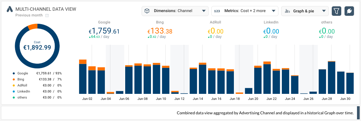Image resolution: width=361 pixels, height=121 pixels.
Task: Click the plug connector icon button
Action: click(x=349, y=11)
